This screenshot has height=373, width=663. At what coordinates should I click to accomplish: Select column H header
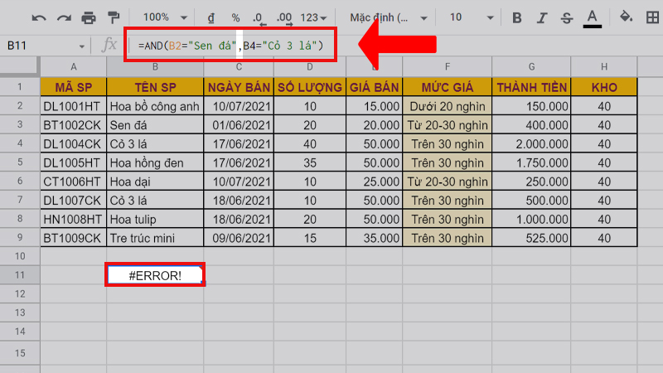[604, 67]
